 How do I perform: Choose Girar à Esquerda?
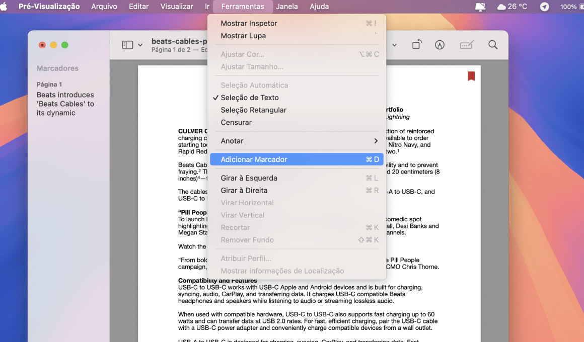[297, 178]
